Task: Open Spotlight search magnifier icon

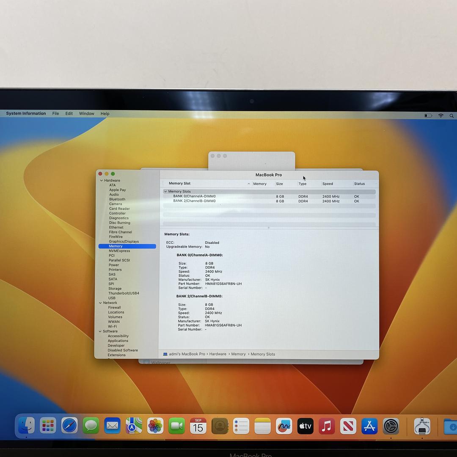Action: (451, 116)
